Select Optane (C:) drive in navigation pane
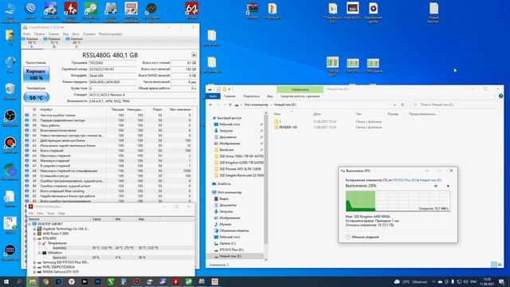510x287 pixels. click(x=227, y=243)
